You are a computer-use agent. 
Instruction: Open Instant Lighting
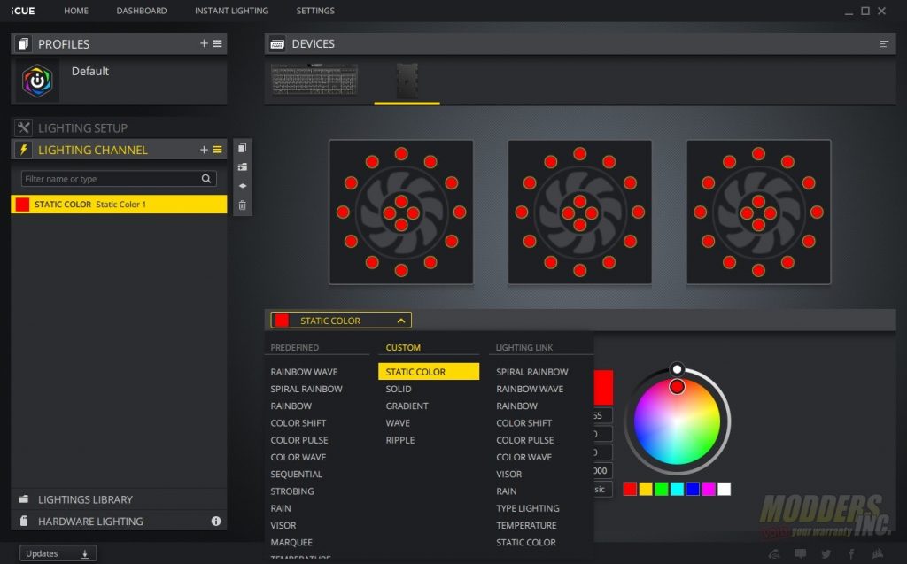point(231,11)
